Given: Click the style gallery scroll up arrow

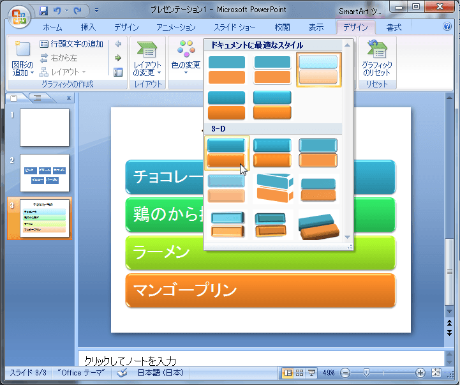Looking at the screenshot, I should [347, 45].
